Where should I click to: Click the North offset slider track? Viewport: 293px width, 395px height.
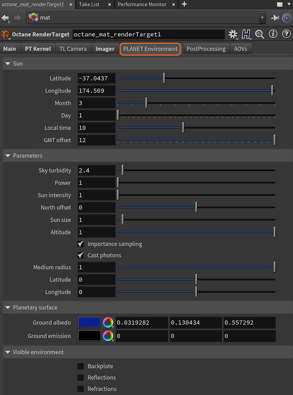(x=197, y=207)
